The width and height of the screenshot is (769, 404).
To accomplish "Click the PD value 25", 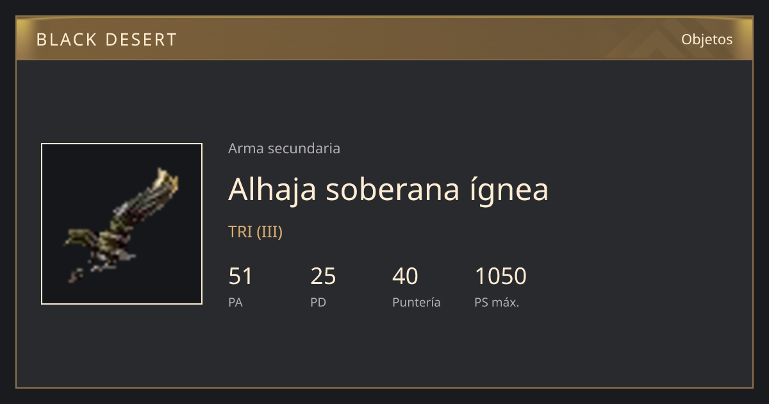I will click(323, 276).
